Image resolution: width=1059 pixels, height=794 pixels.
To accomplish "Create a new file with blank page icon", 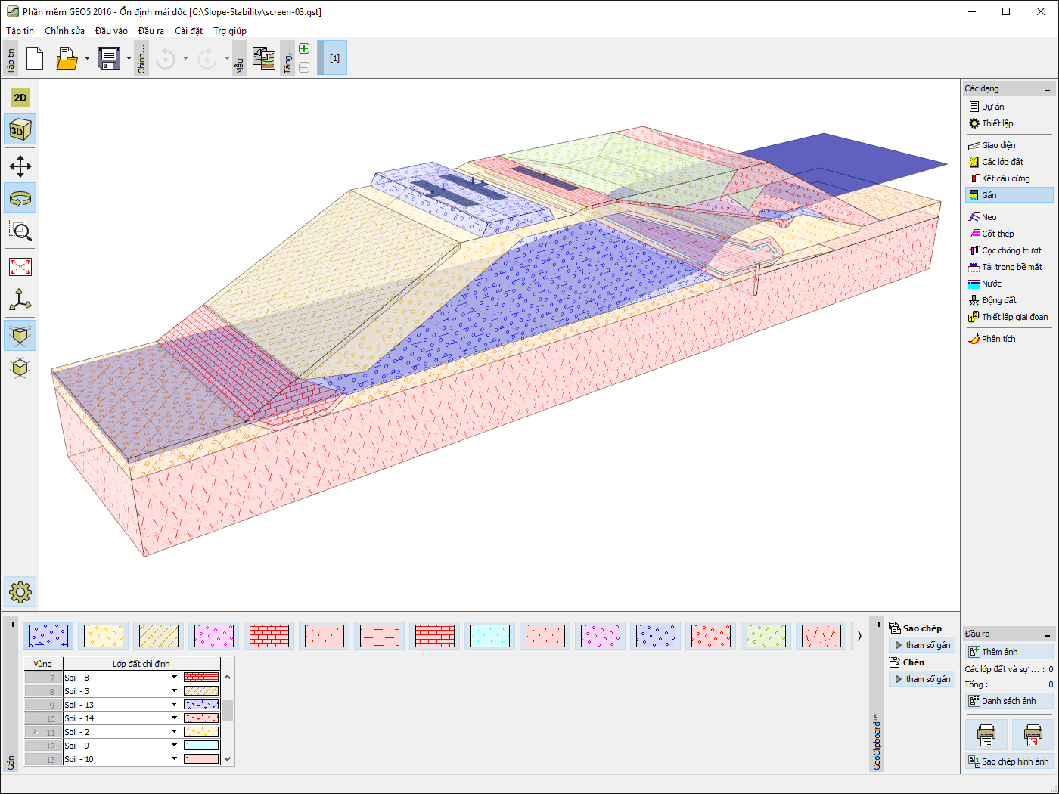I will click(35, 58).
